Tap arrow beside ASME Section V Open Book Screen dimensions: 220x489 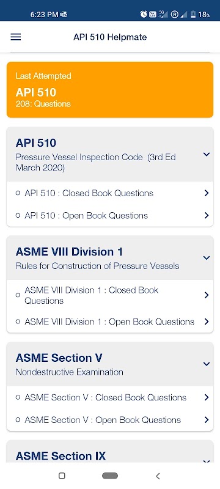[207, 420]
